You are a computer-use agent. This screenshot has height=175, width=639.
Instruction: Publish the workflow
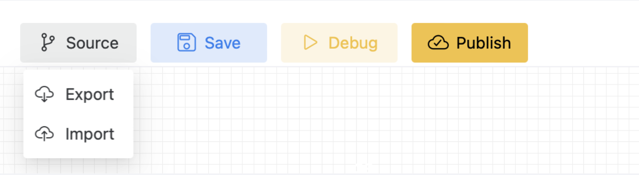click(x=469, y=43)
